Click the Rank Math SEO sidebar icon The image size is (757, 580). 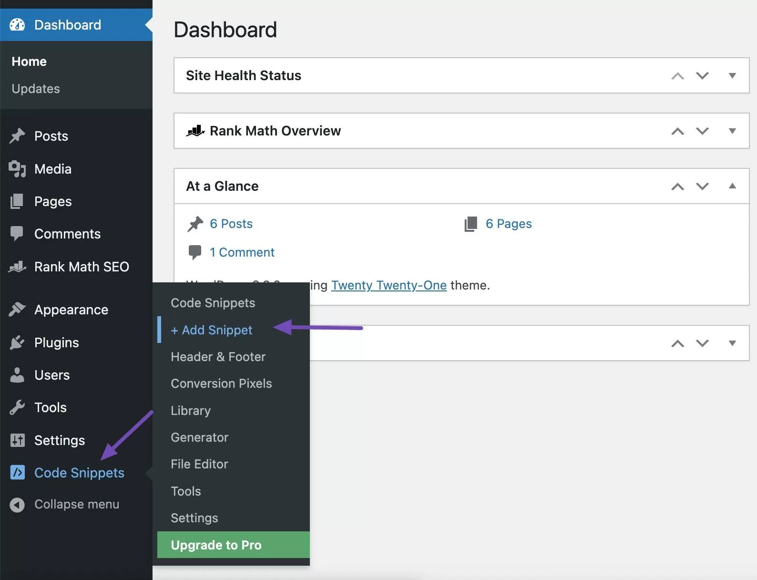coord(17,267)
